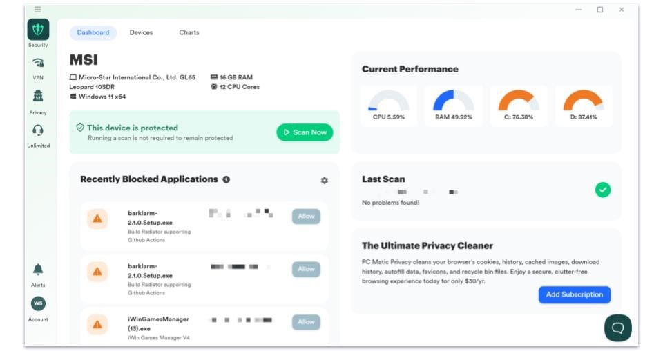Click the Last Scan heading
The image size is (663, 351).
pos(383,179)
